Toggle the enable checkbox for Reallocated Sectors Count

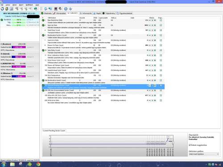[161, 35]
